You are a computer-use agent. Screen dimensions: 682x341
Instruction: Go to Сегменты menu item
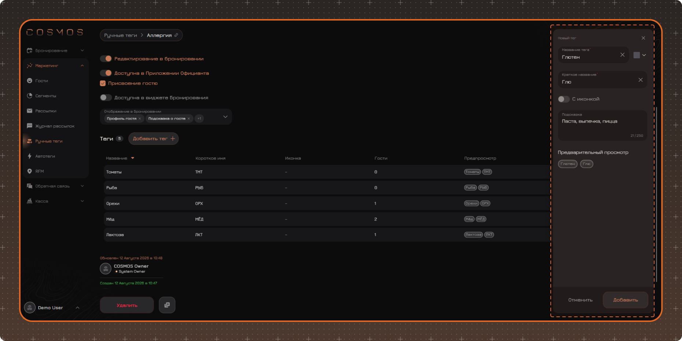45,96
